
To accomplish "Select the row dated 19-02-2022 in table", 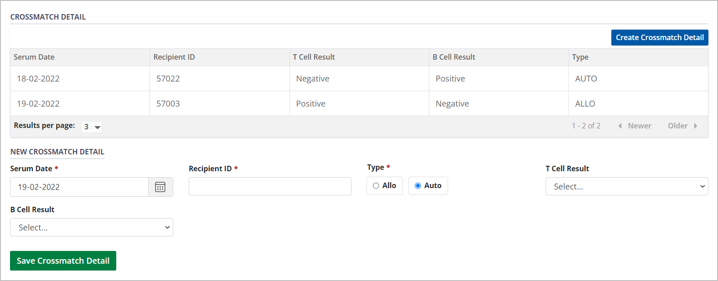I will (x=38, y=104).
